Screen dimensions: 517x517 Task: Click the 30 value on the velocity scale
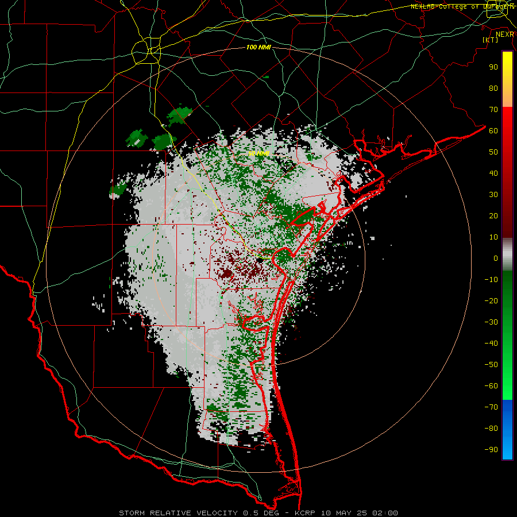point(493,195)
